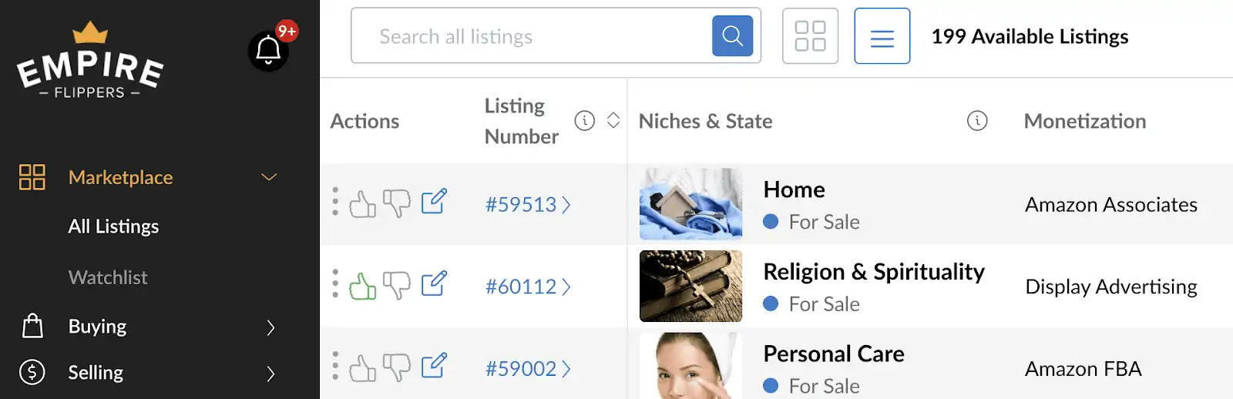Click info icon beside Niches & State
Image resolution: width=1233 pixels, height=399 pixels.
pos(977,121)
